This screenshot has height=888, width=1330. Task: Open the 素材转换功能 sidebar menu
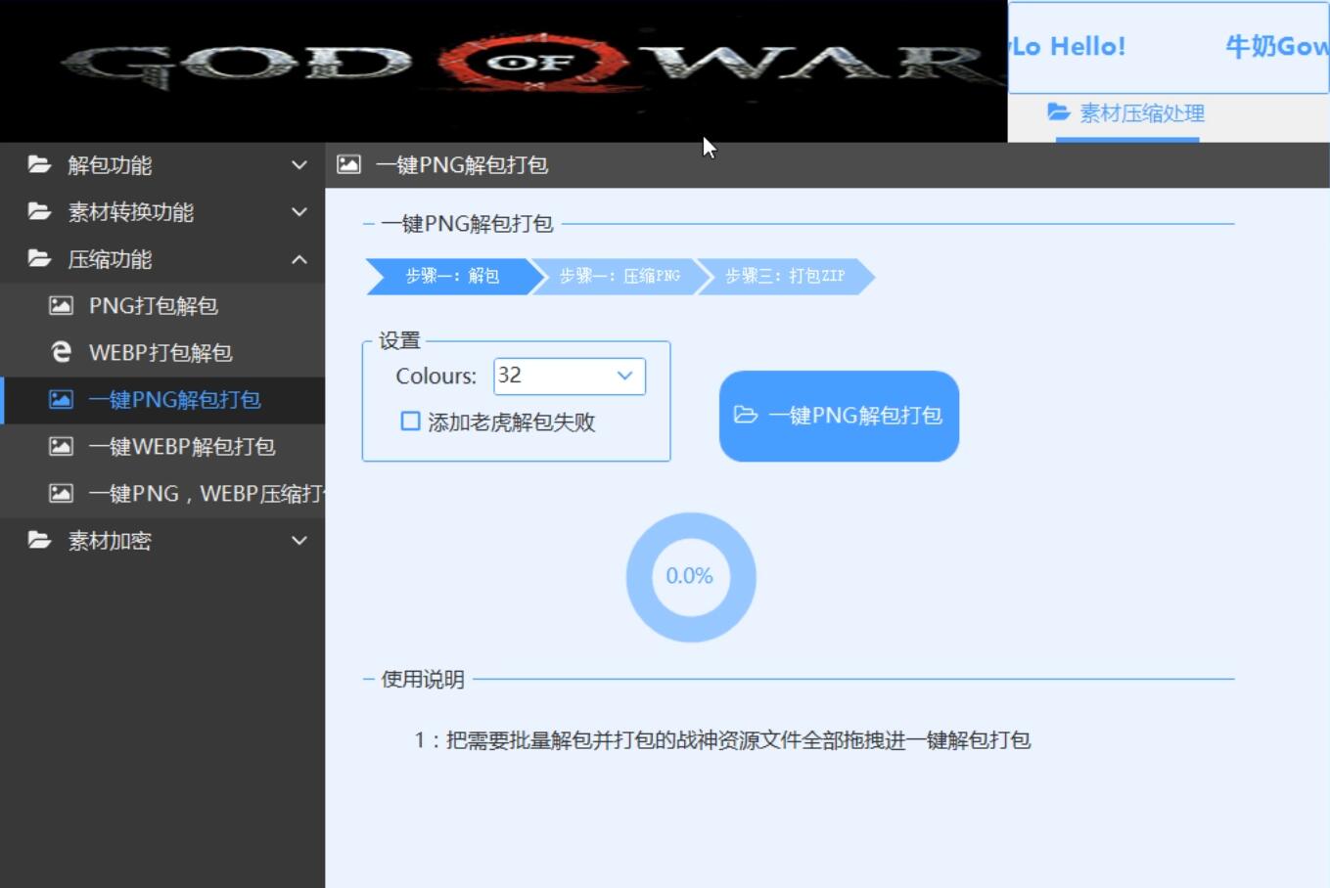tap(162, 212)
